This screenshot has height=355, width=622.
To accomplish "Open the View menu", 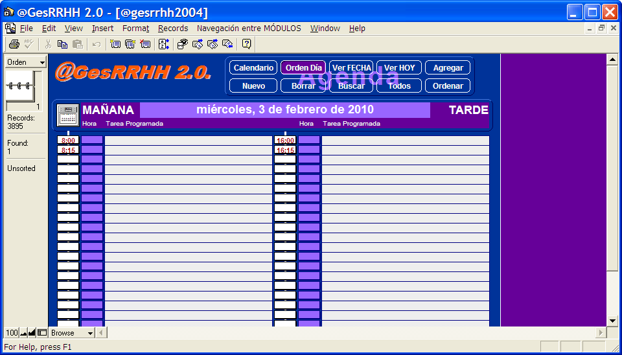I will tap(74, 29).
